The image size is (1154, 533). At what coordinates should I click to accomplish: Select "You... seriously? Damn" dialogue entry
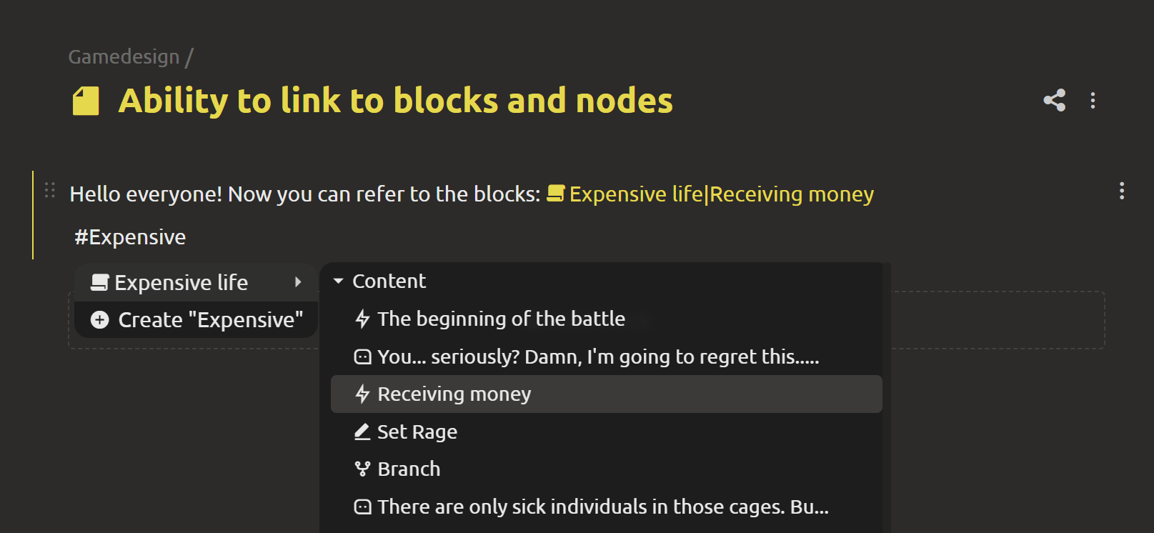(x=597, y=357)
